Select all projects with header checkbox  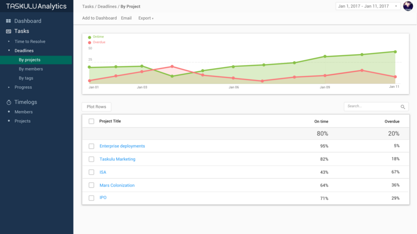pos(92,121)
